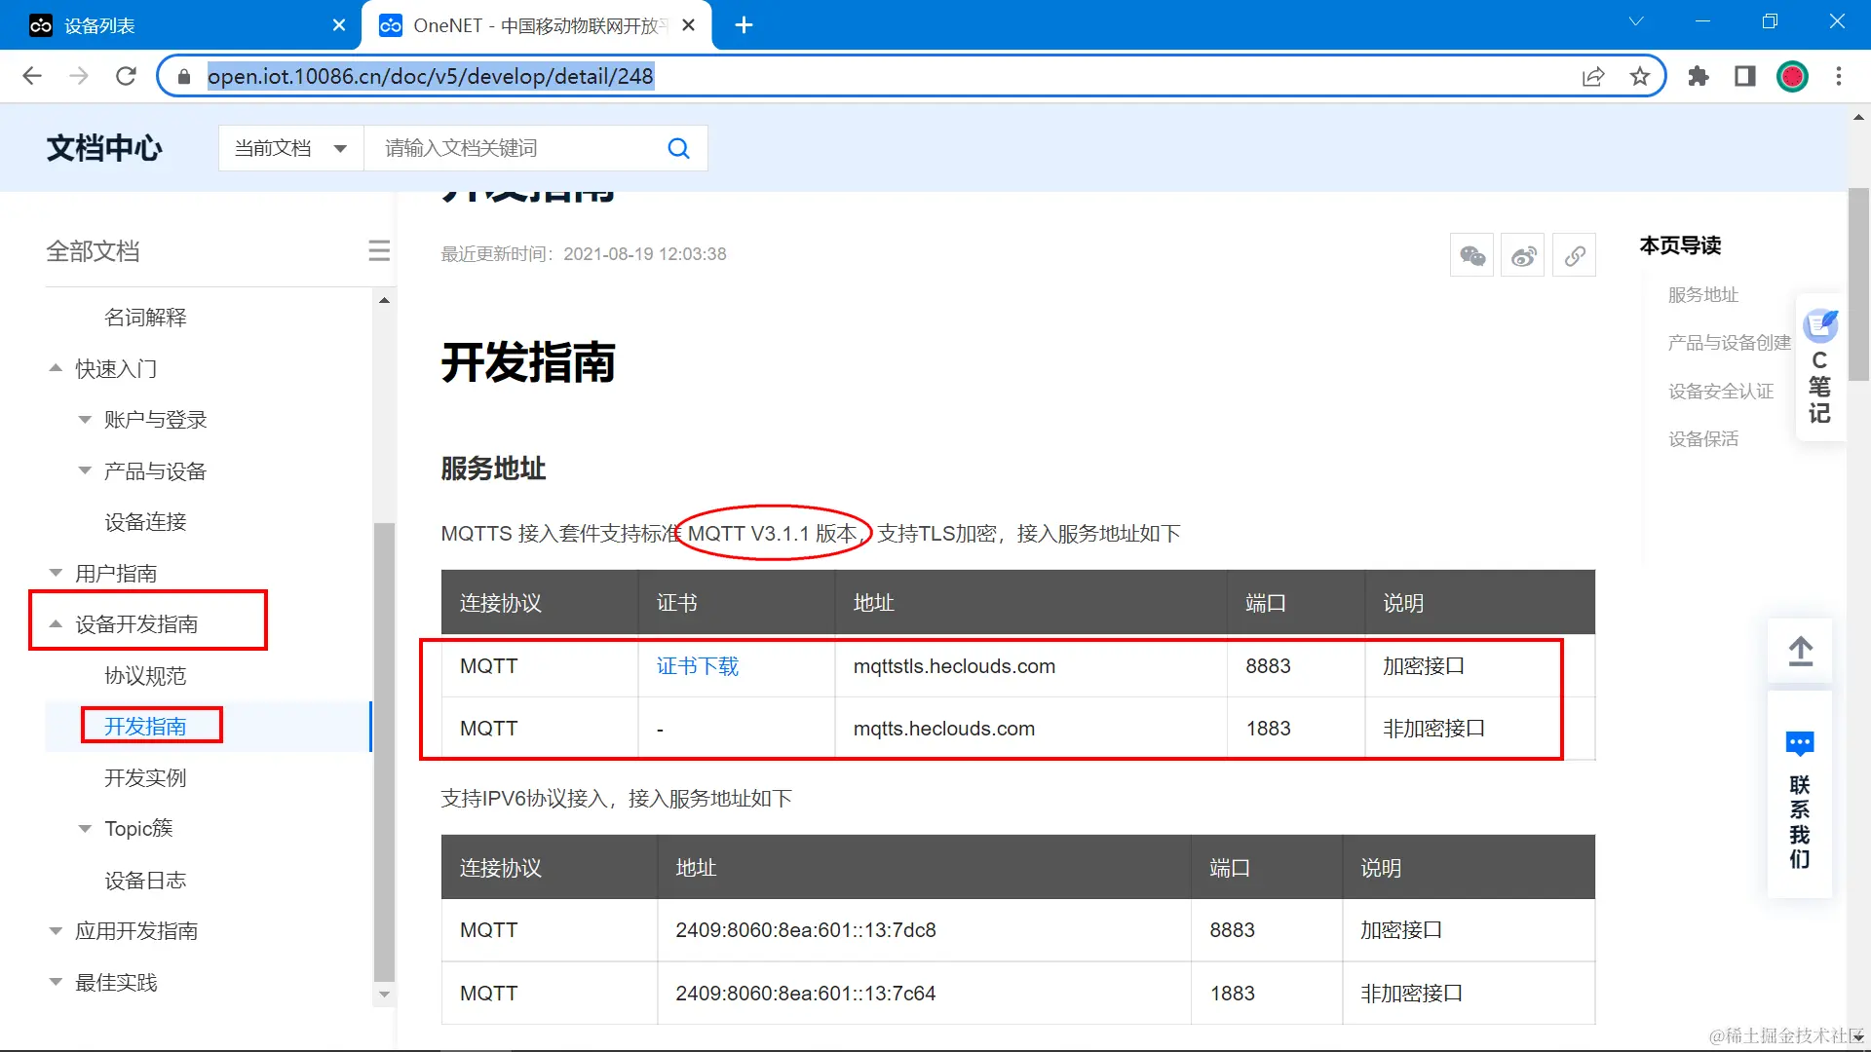This screenshot has width=1871, height=1052.
Task: Click the sidebar vertical scrollbar thumb
Action: pos(384,750)
